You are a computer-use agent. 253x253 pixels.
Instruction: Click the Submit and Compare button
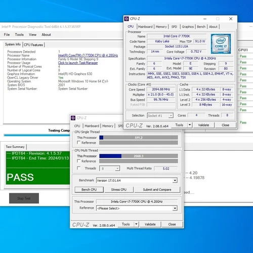pyautogui.click(x=157, y=190)
